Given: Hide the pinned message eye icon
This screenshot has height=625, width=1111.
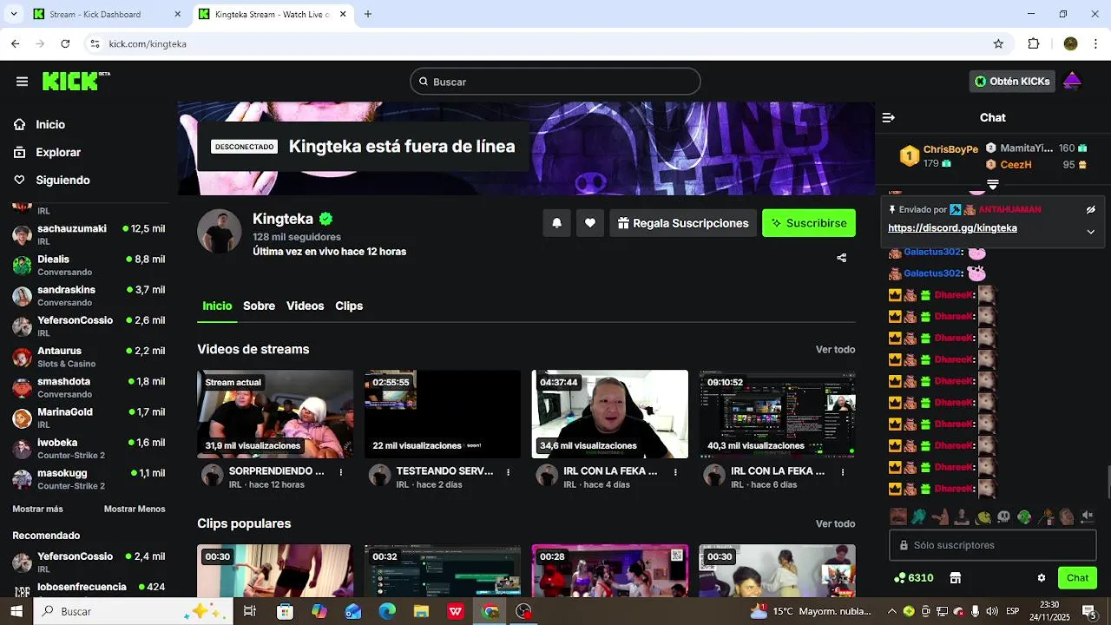Looking at the screenshot, I should point(1091,209).
